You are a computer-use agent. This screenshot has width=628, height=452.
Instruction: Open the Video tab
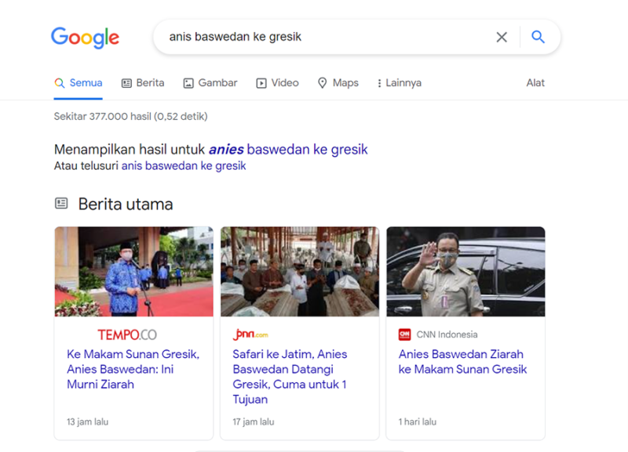(x=278, y=83)
